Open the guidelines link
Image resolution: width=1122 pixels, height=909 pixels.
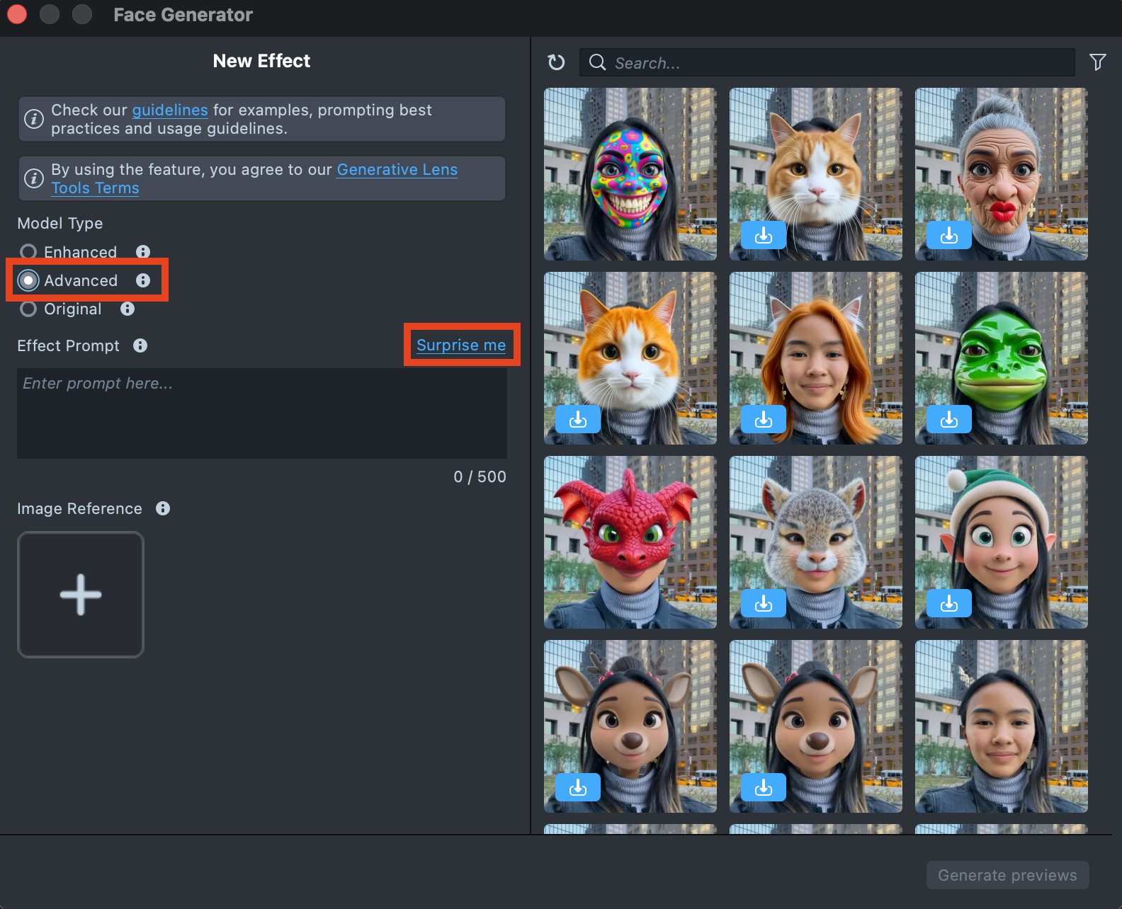coord(170,110)
